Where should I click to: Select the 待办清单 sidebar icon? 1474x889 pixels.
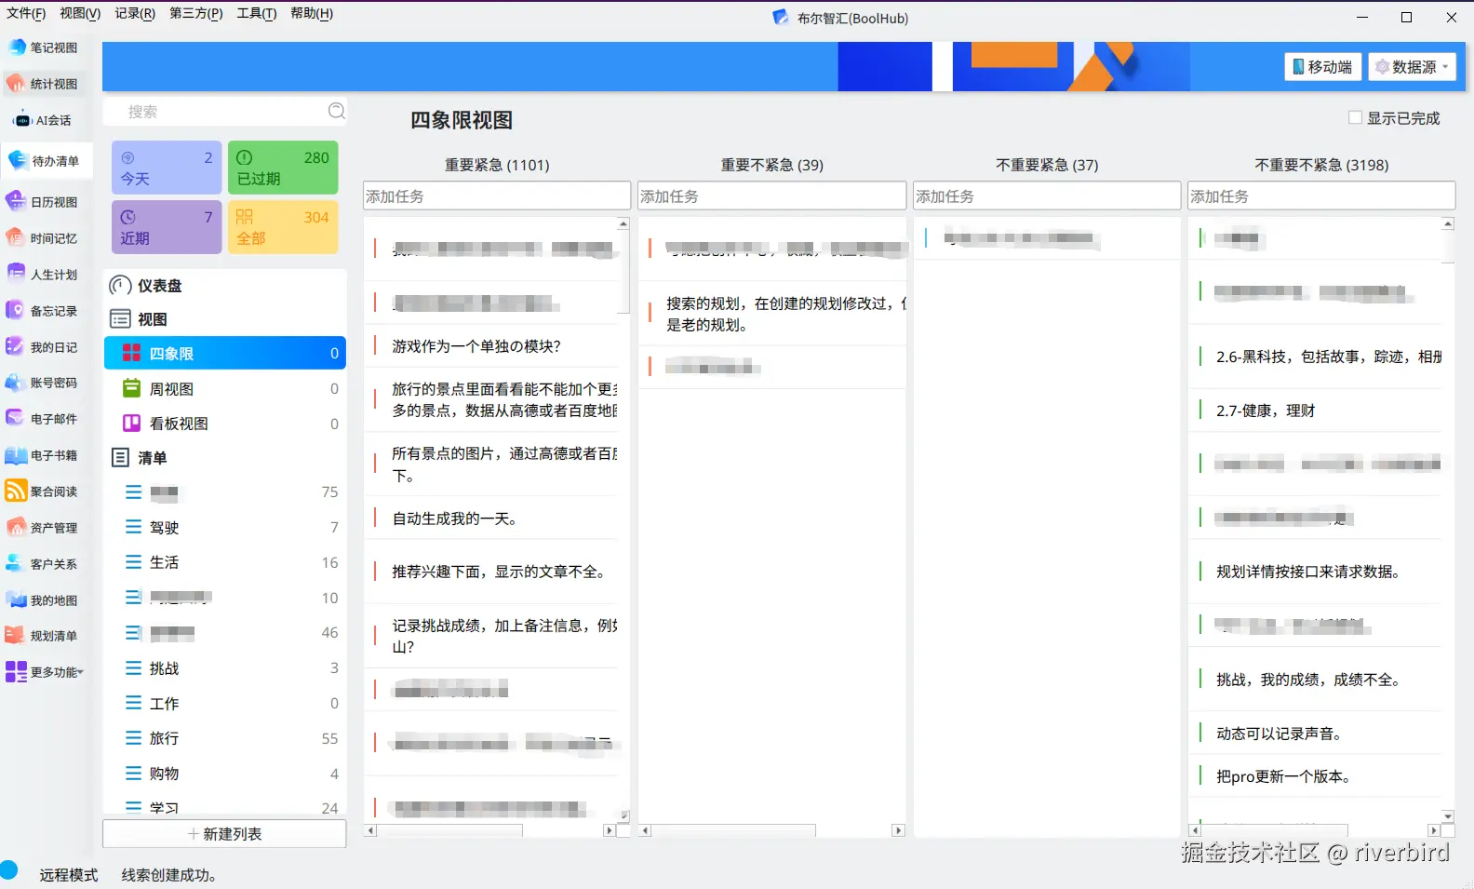point(18,161)
